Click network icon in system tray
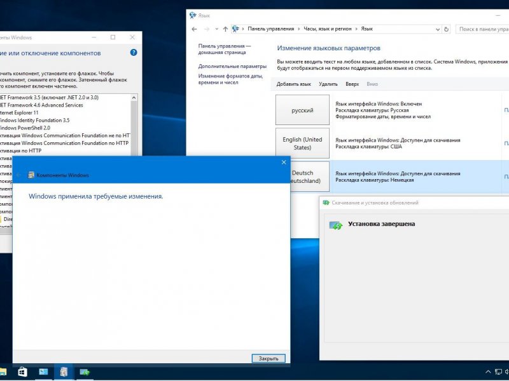 498,372
